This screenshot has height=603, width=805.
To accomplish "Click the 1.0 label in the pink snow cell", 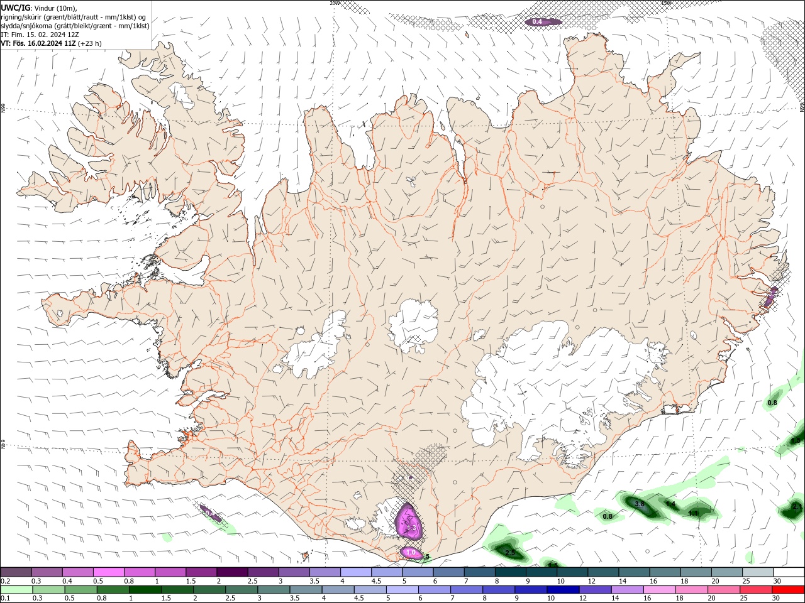I will point(411,552).
